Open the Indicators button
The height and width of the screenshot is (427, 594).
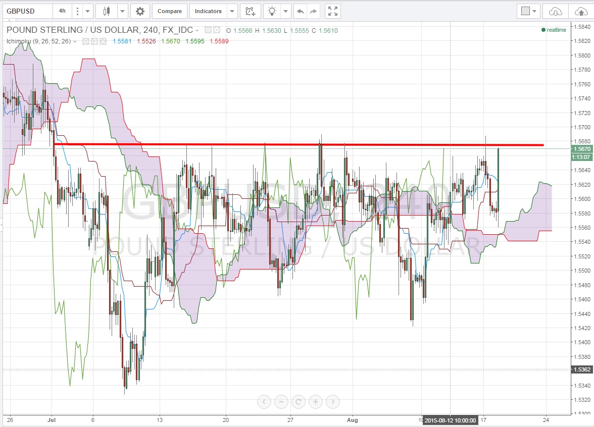208,11
